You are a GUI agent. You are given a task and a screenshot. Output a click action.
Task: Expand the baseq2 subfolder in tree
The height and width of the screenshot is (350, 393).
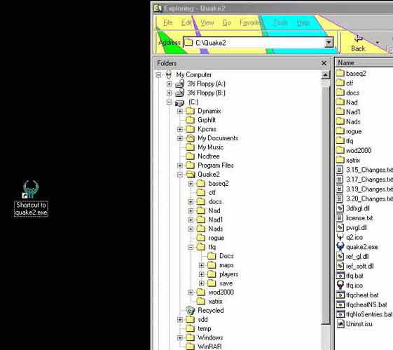(x=191, y=184)
